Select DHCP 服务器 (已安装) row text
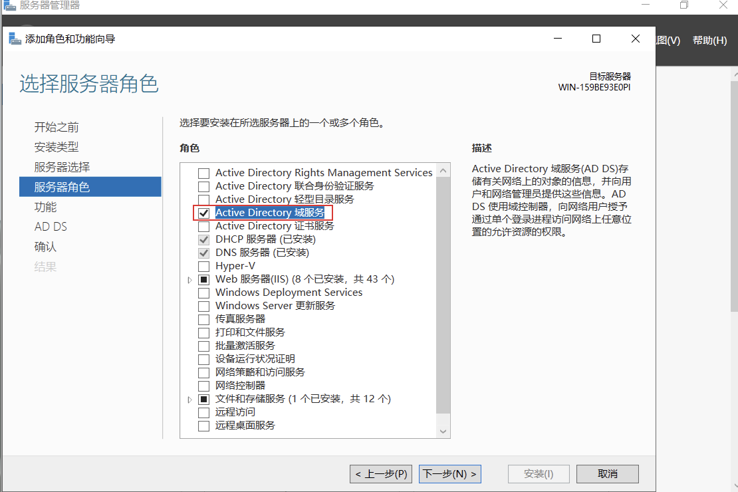Screen dimensions: 738x492 click(x=265, y=239)
